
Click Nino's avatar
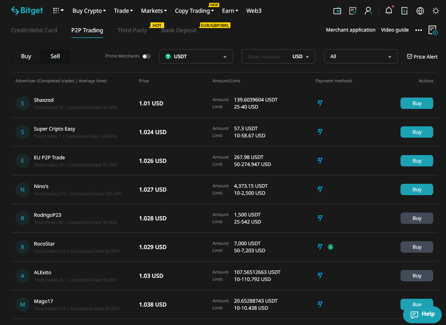23,190
